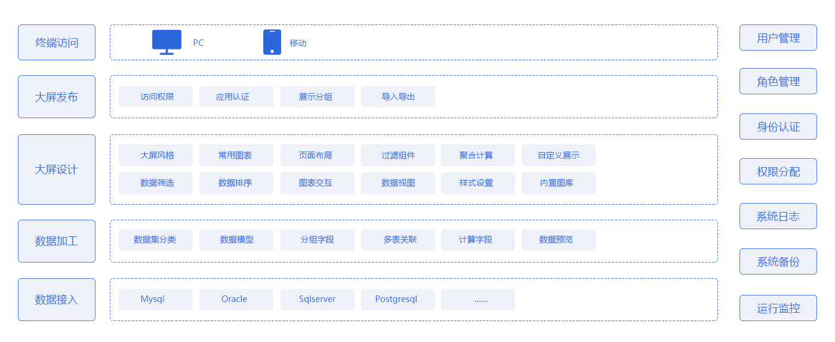Screen dimensions: 835x342
Task: Pick the 样式设置 tag
Action: pos(478,183)
